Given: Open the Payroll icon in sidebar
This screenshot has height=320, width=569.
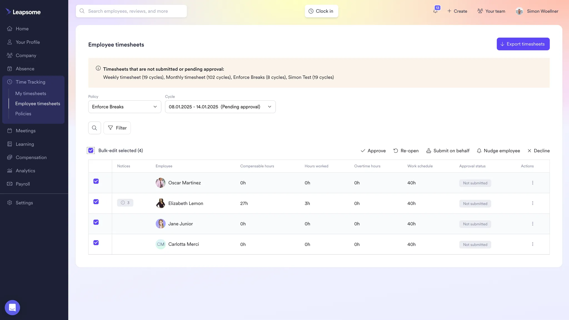Looking at the screenshot, I should tap(10, 184).
